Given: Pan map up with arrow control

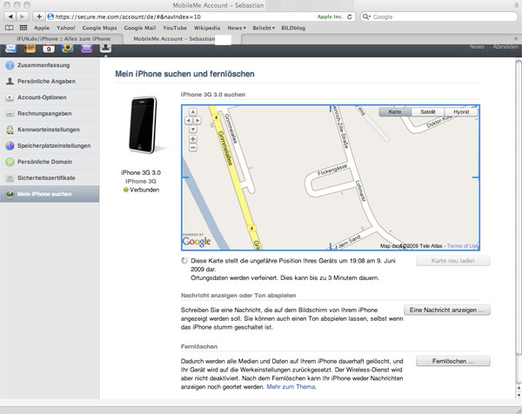Looking at the screenshot, I should (x=193, y=112).
